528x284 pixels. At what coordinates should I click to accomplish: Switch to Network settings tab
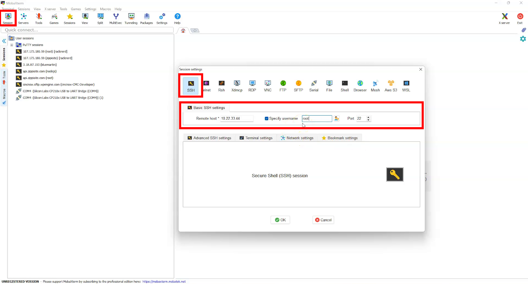[297, 138]
